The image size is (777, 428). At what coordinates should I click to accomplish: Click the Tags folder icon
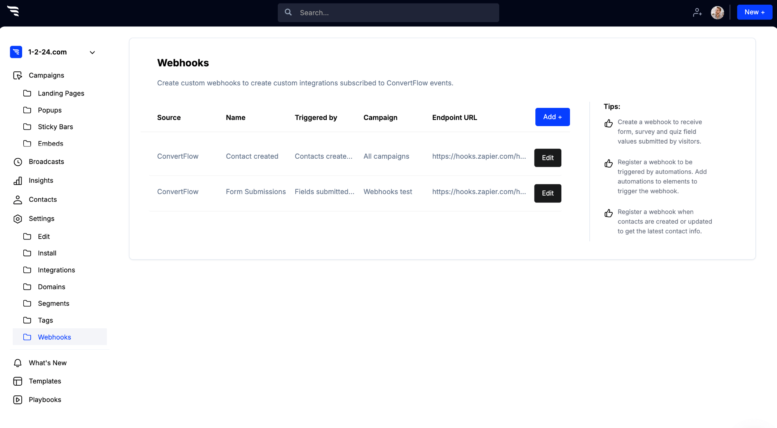point(27,320)
